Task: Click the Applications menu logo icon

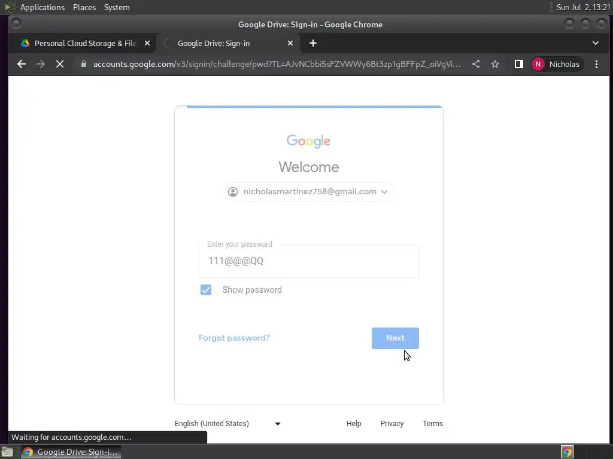Action: click(10, 7)
